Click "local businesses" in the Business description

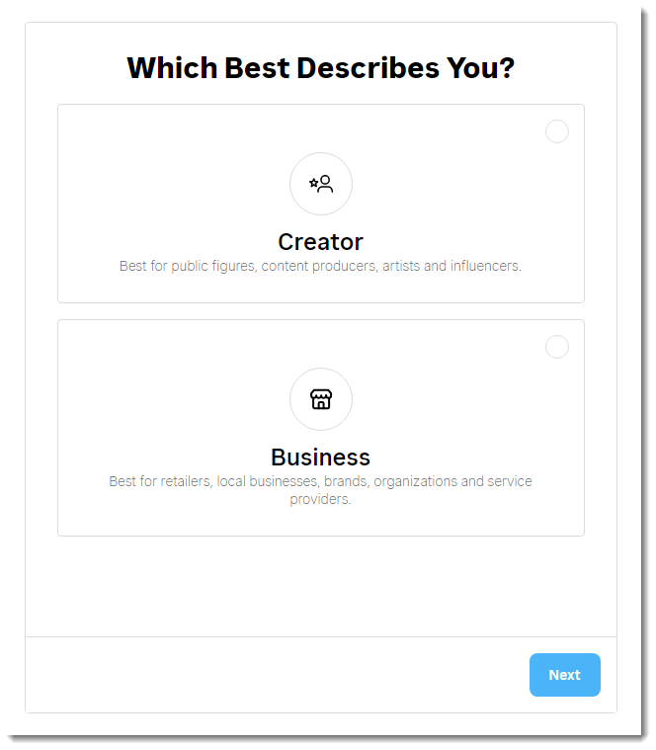click(270, 481)
